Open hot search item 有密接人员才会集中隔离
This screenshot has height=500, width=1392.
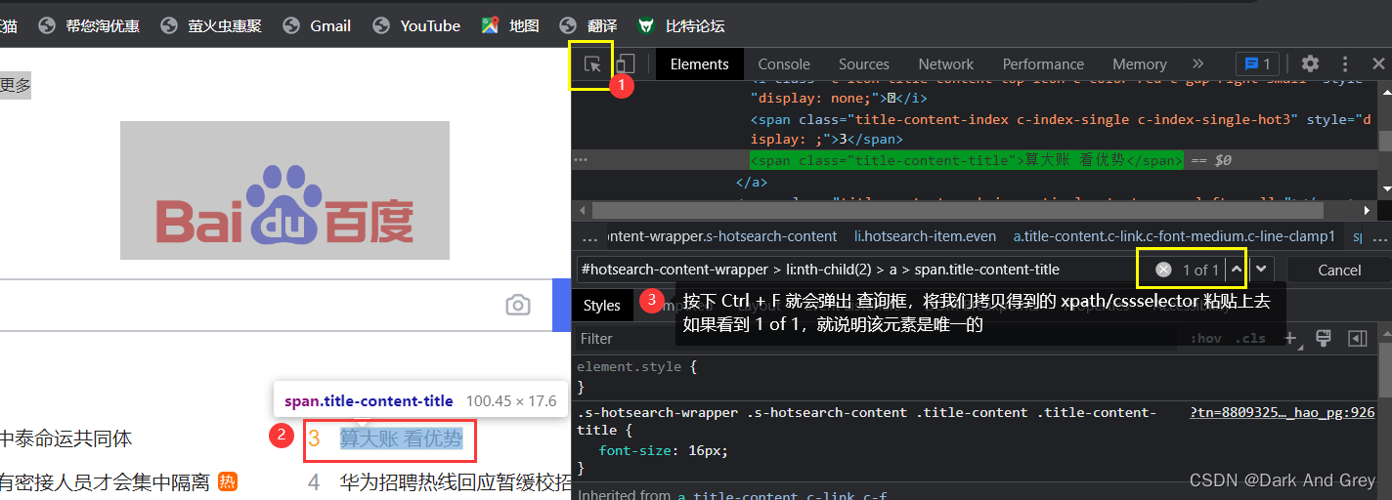point(105,481)
